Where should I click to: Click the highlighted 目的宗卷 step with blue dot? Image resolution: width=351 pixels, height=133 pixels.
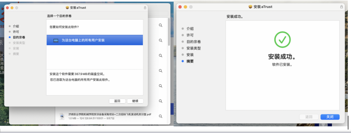click(19, 37)
